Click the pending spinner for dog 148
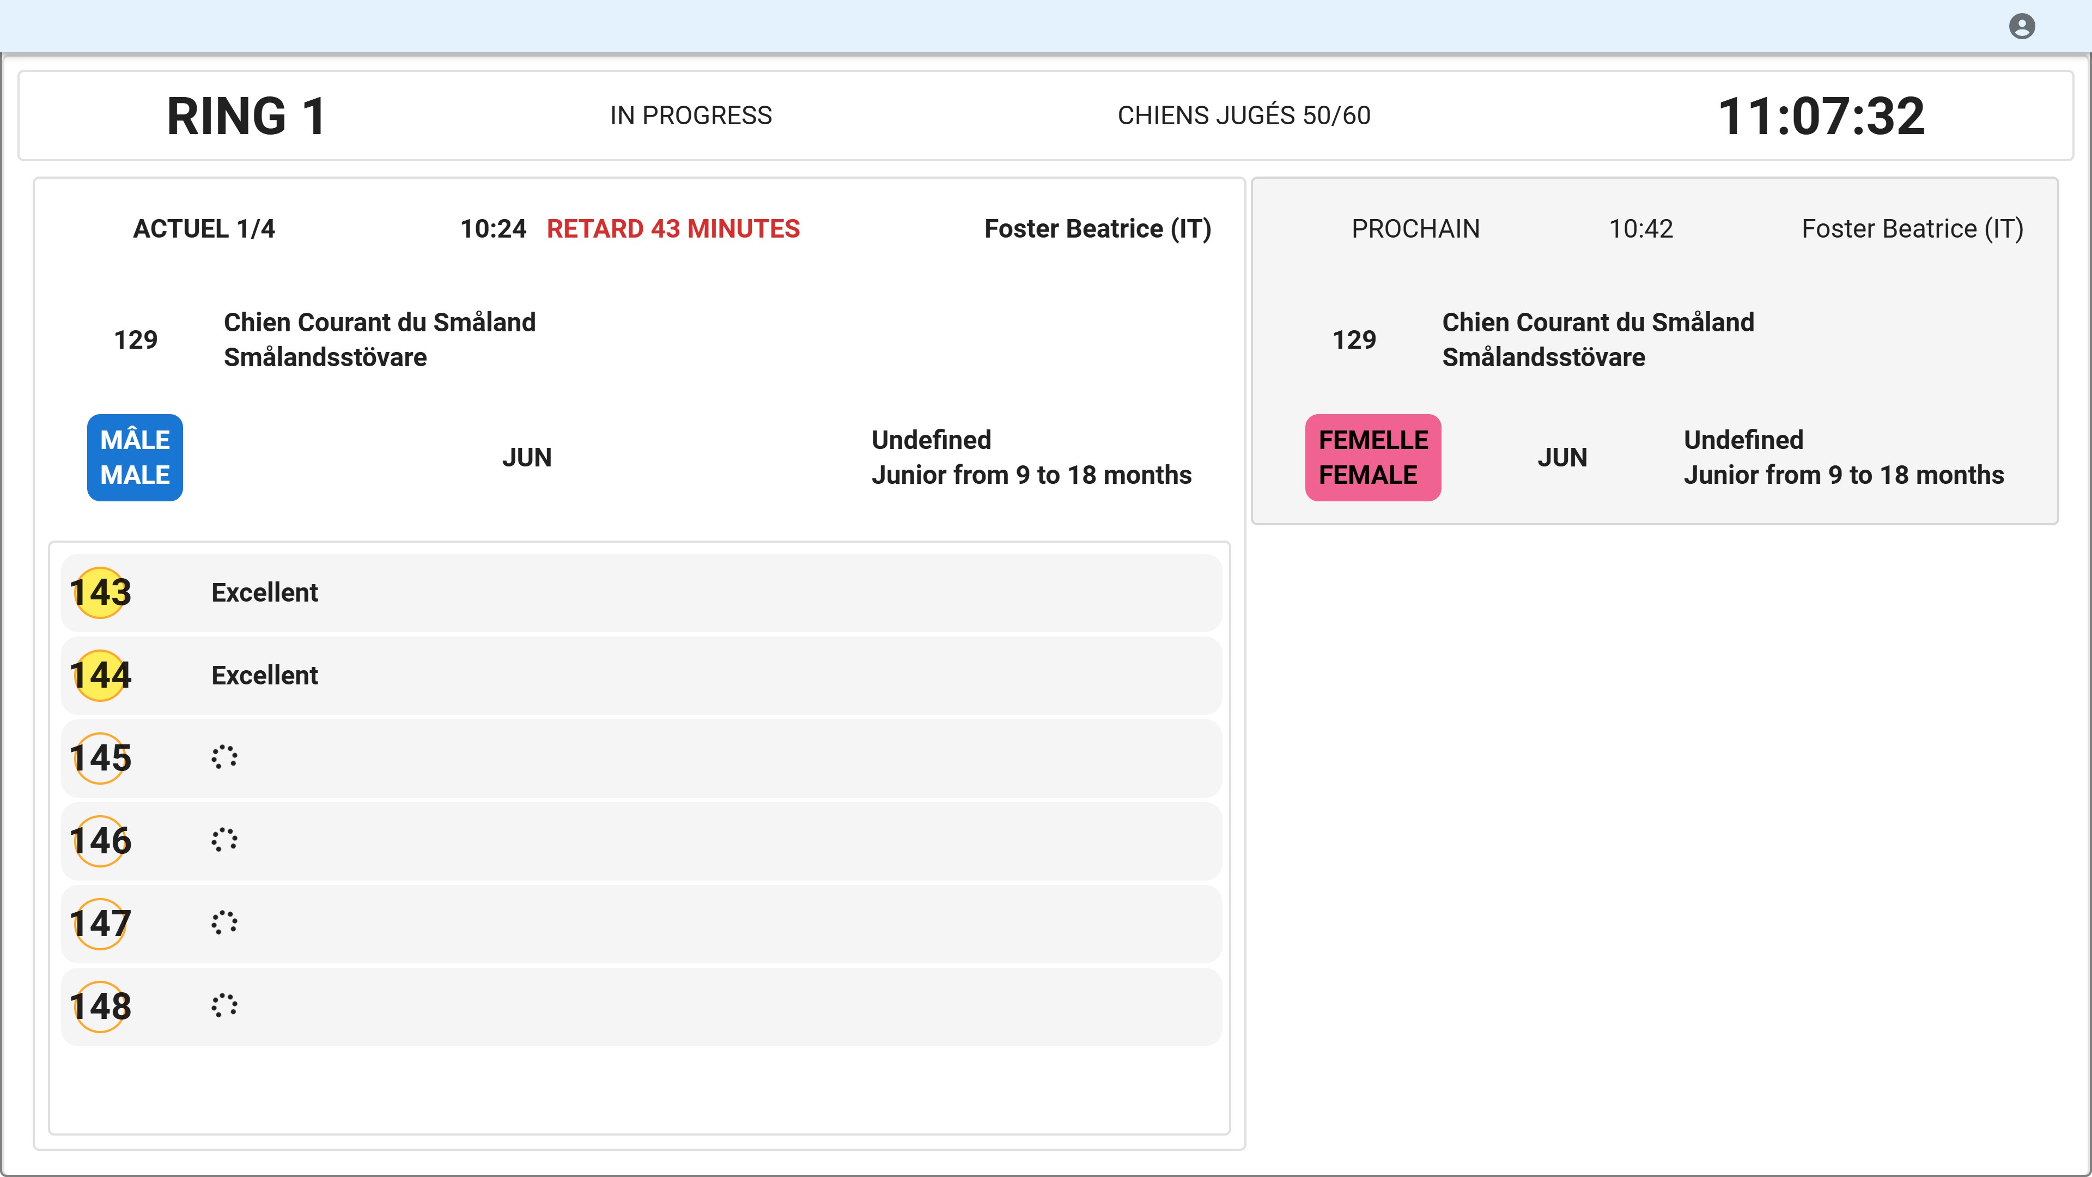2092x1177 pixels. click(x=224, y=1005)
